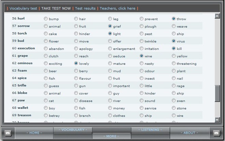
Task: Choose 'beer' for the word foam
Action: (46, 71)
